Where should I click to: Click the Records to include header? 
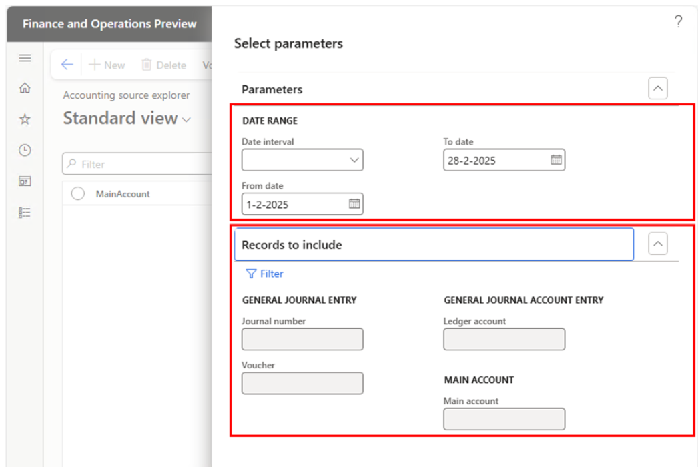[x=434, y=244]
